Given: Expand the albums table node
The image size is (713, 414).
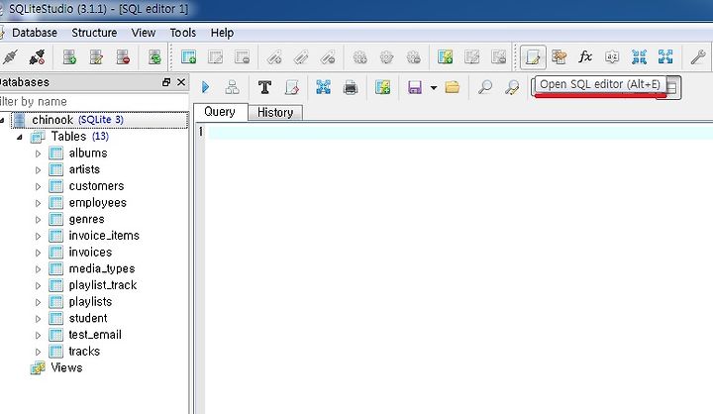Looking at the screenshot, I should 39,154.
